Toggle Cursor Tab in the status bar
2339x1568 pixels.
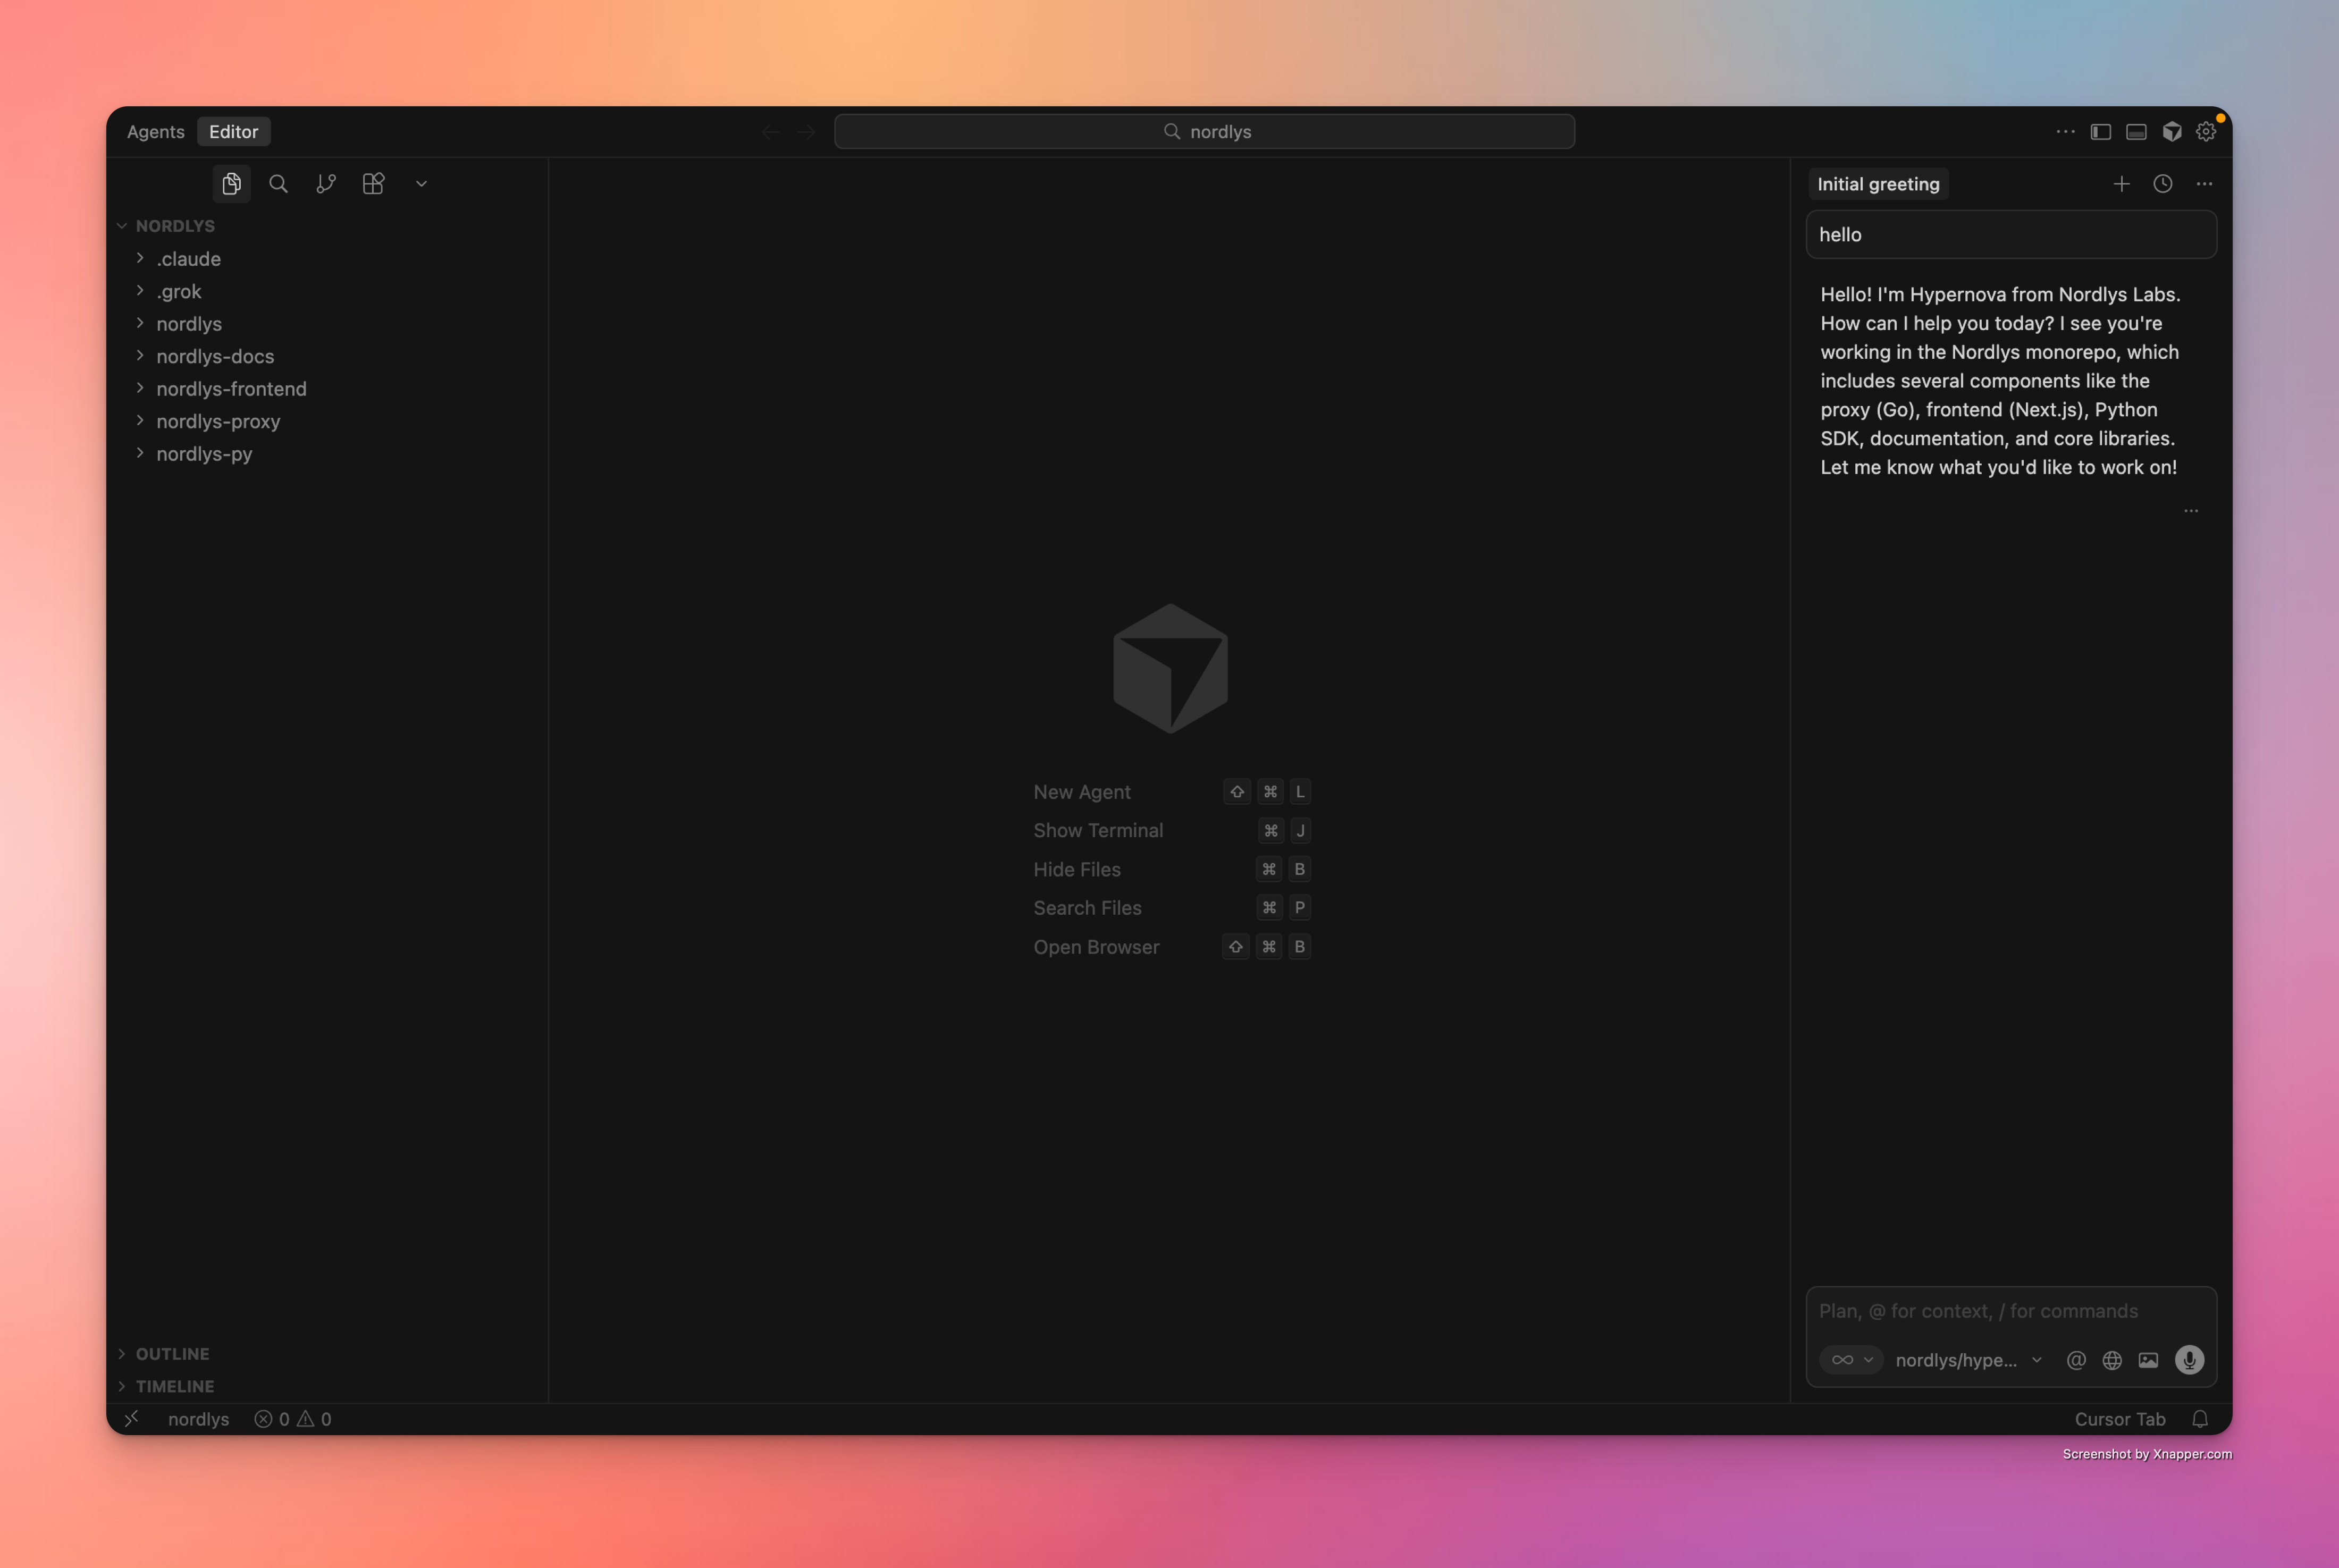click(x=2120, y=1419)
